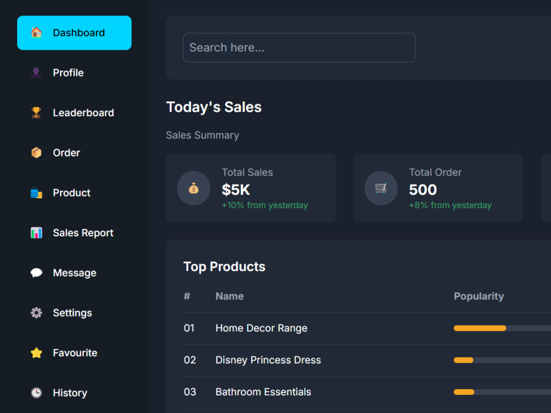Open the Leaderboard menu item
551x413 pixels.
pos(83,113)
